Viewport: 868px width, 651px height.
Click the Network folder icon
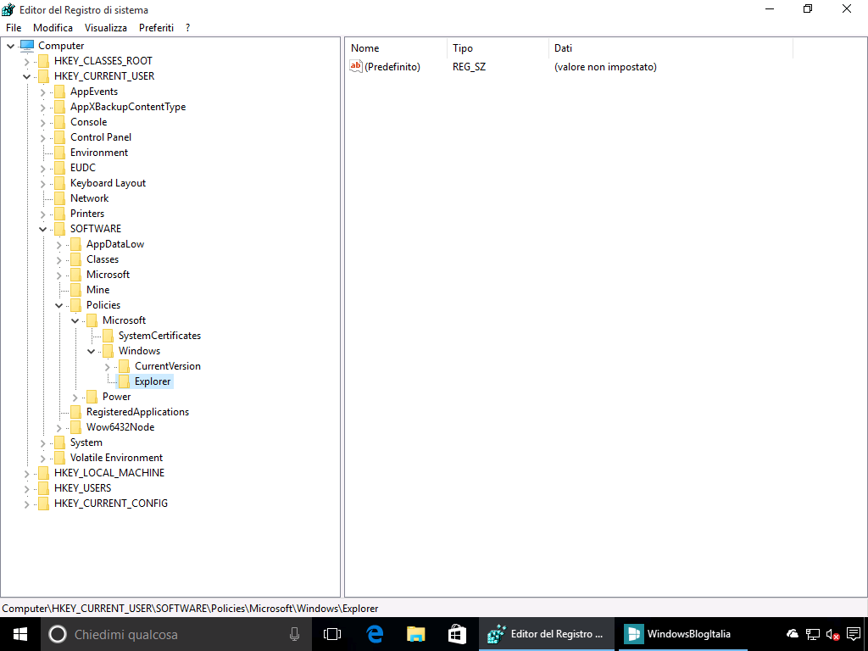coord(59,198)
